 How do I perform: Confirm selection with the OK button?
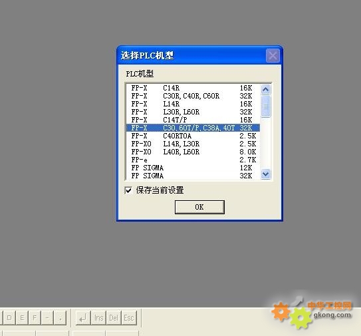tap(199, 207)
